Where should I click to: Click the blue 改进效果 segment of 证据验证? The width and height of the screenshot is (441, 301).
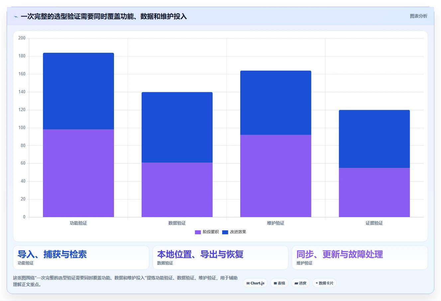click(x=374, y=139)
